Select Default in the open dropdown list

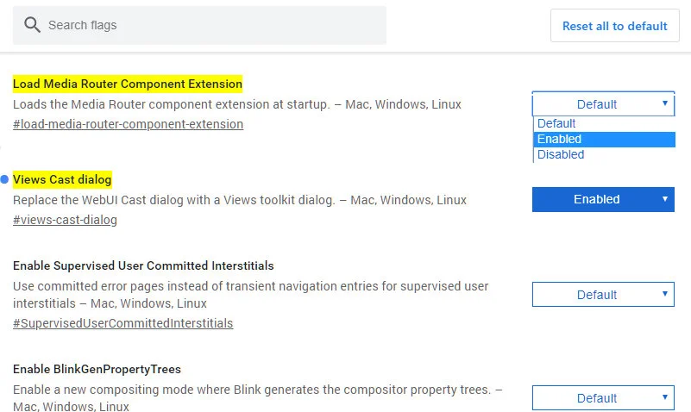pyautogui.click(x=556, y=123)
